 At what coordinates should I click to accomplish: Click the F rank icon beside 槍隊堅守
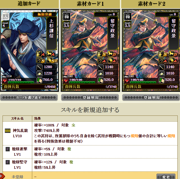8,162
